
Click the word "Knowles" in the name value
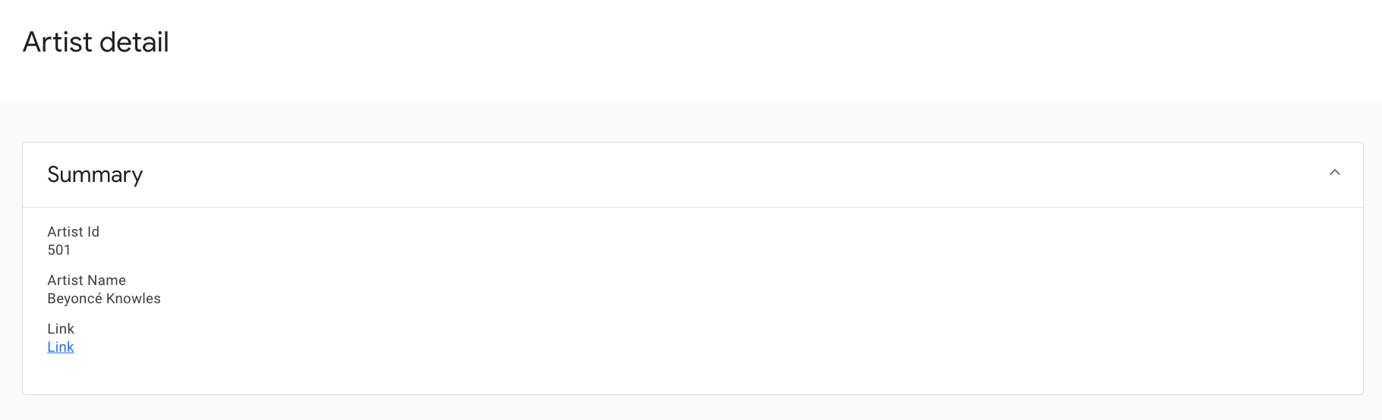[134, 299]
